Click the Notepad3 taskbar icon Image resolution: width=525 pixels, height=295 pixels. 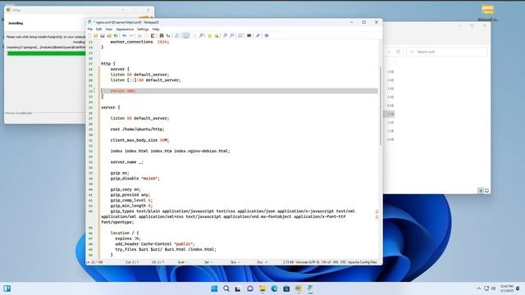pyautogui.click(x=310, y=288)
